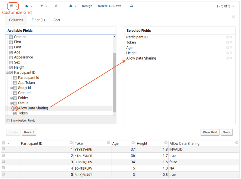Uncheck the Token field checkbox
This screenshot has height=179, width=241.
pyautogui.click(x=15, y=113)
